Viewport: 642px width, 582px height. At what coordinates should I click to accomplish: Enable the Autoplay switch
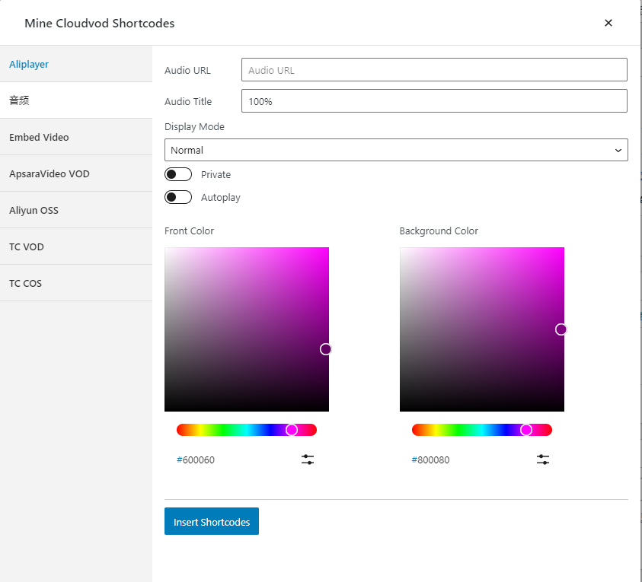(x=178, y=198)
